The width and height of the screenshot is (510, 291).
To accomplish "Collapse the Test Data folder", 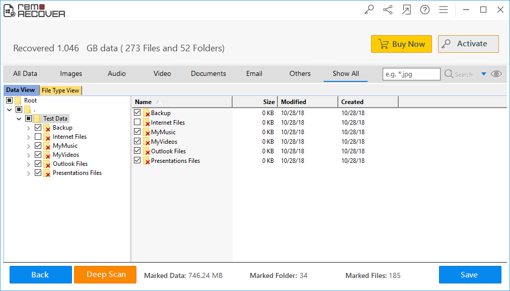I will click(x=19, y=118).
